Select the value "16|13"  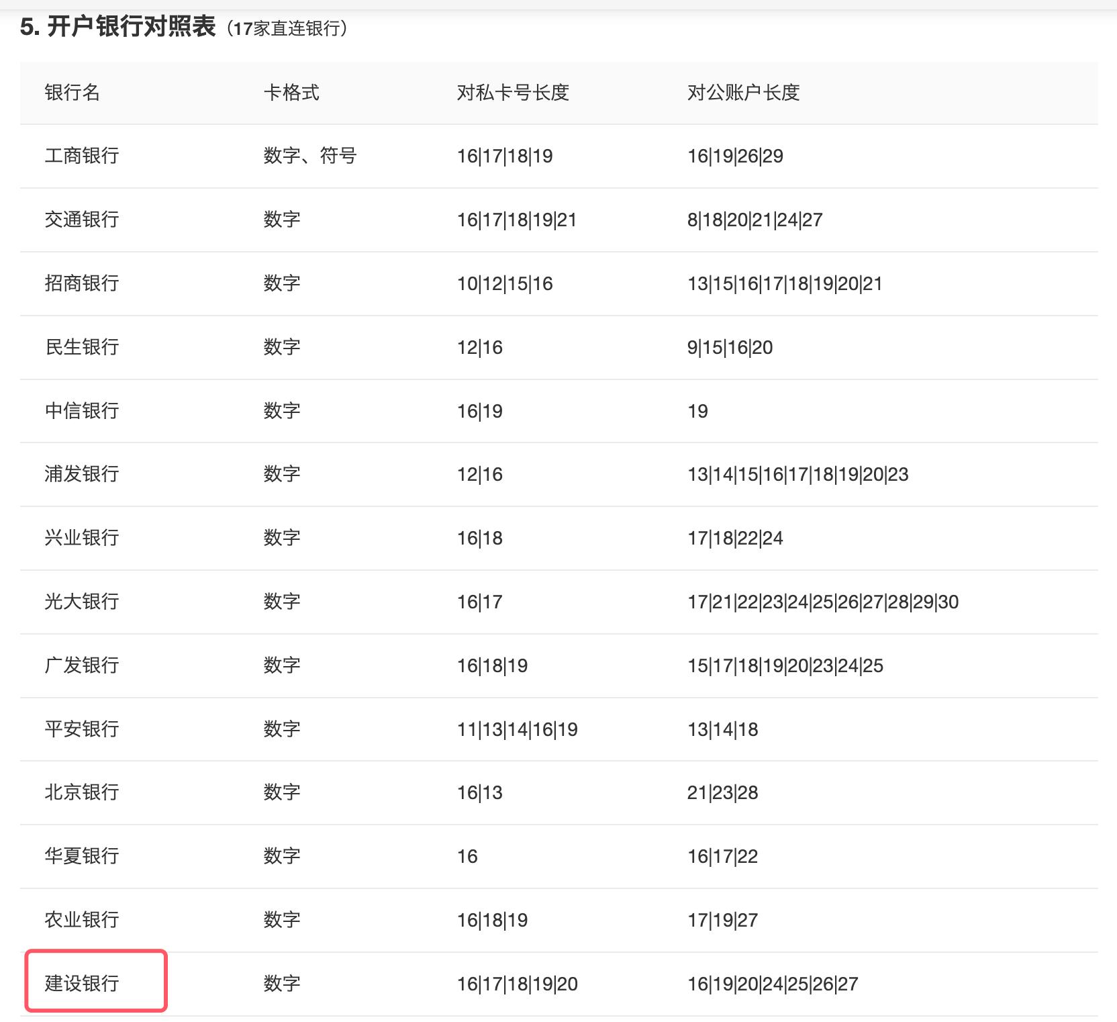(480, 793)
